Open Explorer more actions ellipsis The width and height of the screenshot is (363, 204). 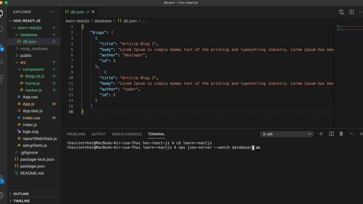[53, 12]
